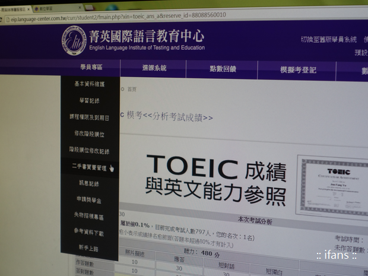Open the 學員專區 menu
368x276 pixels.
[x=91, y=67]
